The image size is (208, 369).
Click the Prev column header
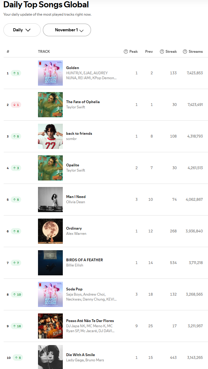[x=149, y=52]
